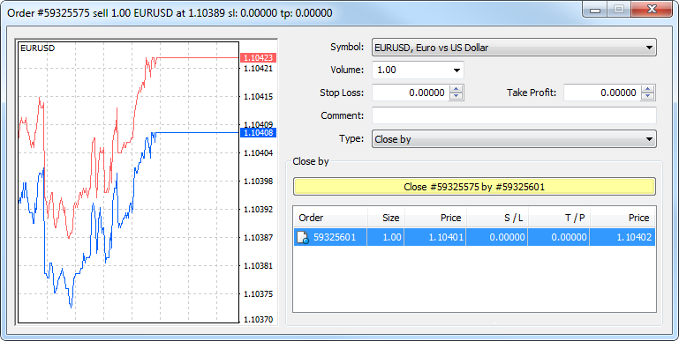Sort by S / L column header
This screenshot has width=679, height=341.
pyautogui.click(x=497, y=218)
